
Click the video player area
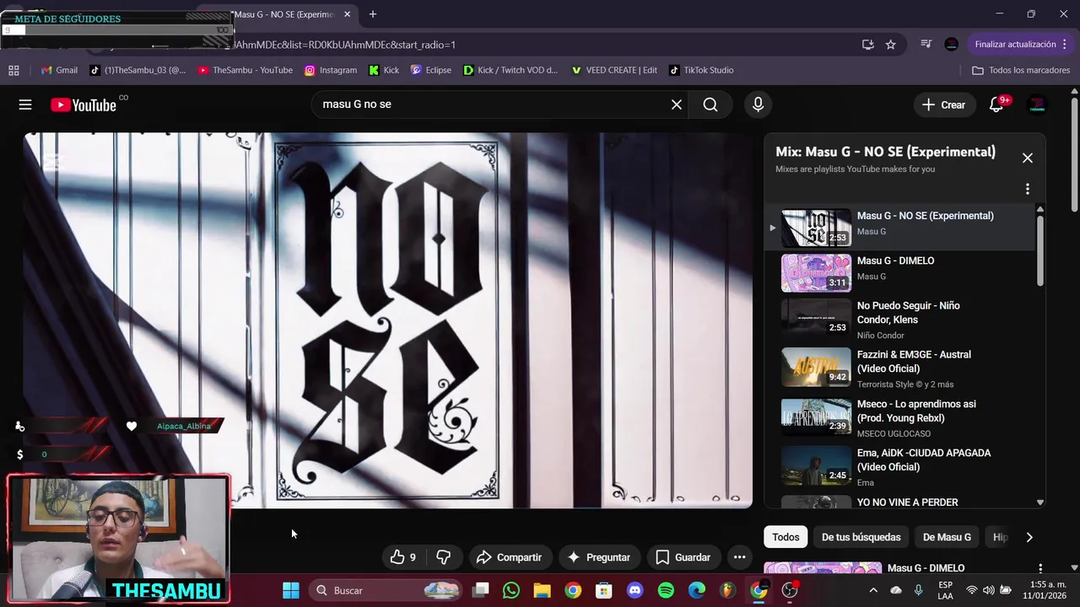pos(388,320)
